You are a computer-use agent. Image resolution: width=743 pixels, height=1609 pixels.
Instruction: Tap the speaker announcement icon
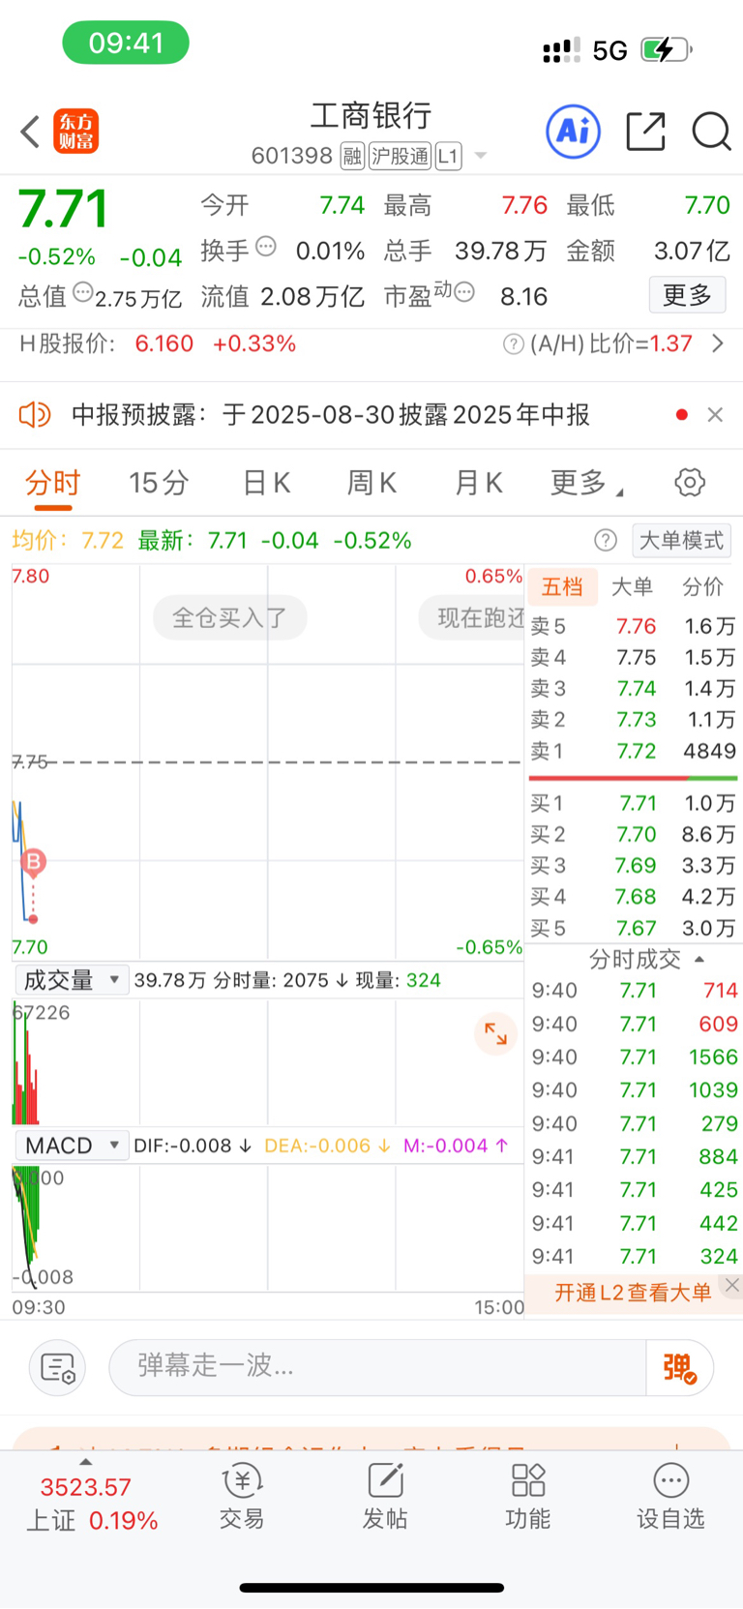tap(35, 415)
